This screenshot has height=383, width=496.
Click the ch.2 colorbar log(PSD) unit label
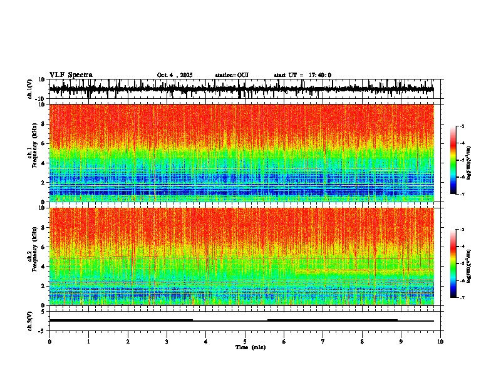pos(468,267)
